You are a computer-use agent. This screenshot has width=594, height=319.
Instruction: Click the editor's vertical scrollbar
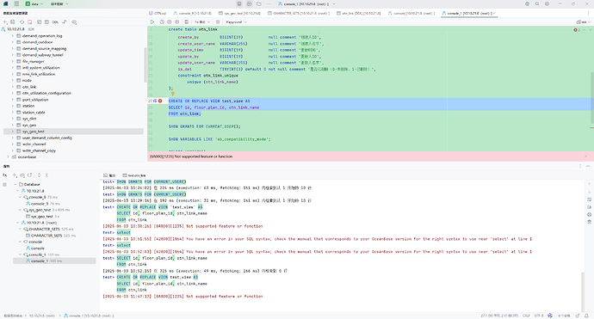pos(591,97)
